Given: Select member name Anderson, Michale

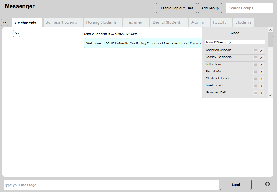Looking at the screenshot, I should [219, 50].
